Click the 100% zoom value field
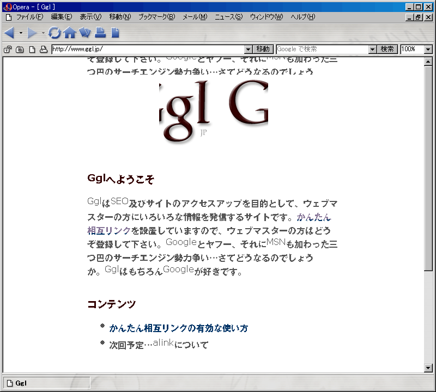This screenshot has width=436, height=392. point(413,49)
